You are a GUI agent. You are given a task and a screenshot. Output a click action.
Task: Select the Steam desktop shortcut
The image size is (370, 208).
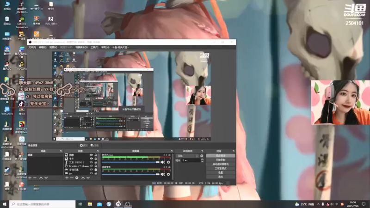point(7,171)
